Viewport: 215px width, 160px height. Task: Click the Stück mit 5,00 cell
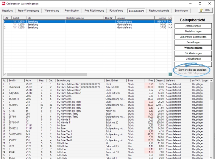pos(113,93)
